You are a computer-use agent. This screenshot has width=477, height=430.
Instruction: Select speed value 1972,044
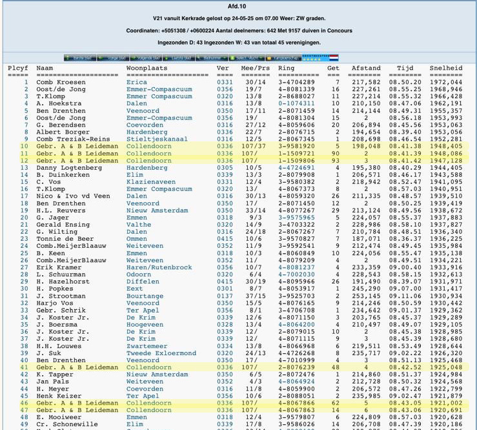[445, 82]
